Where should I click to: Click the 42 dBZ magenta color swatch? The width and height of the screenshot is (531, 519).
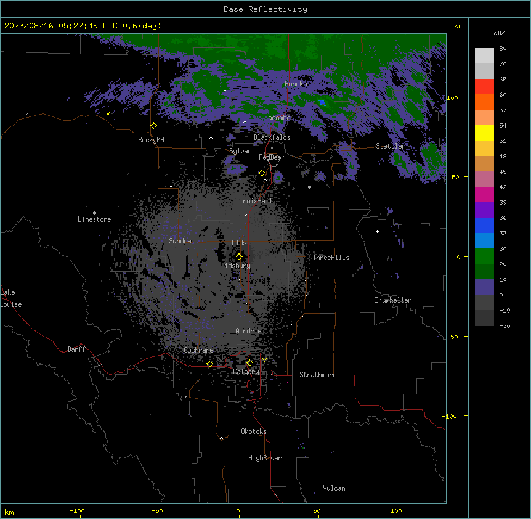484,194
